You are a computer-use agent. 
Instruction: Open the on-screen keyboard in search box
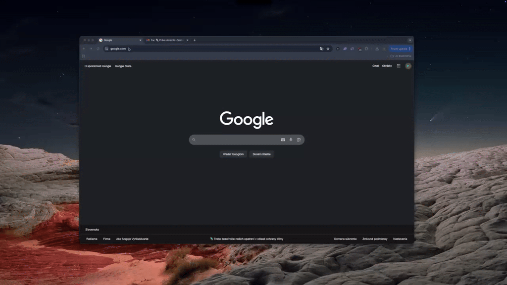283,140
